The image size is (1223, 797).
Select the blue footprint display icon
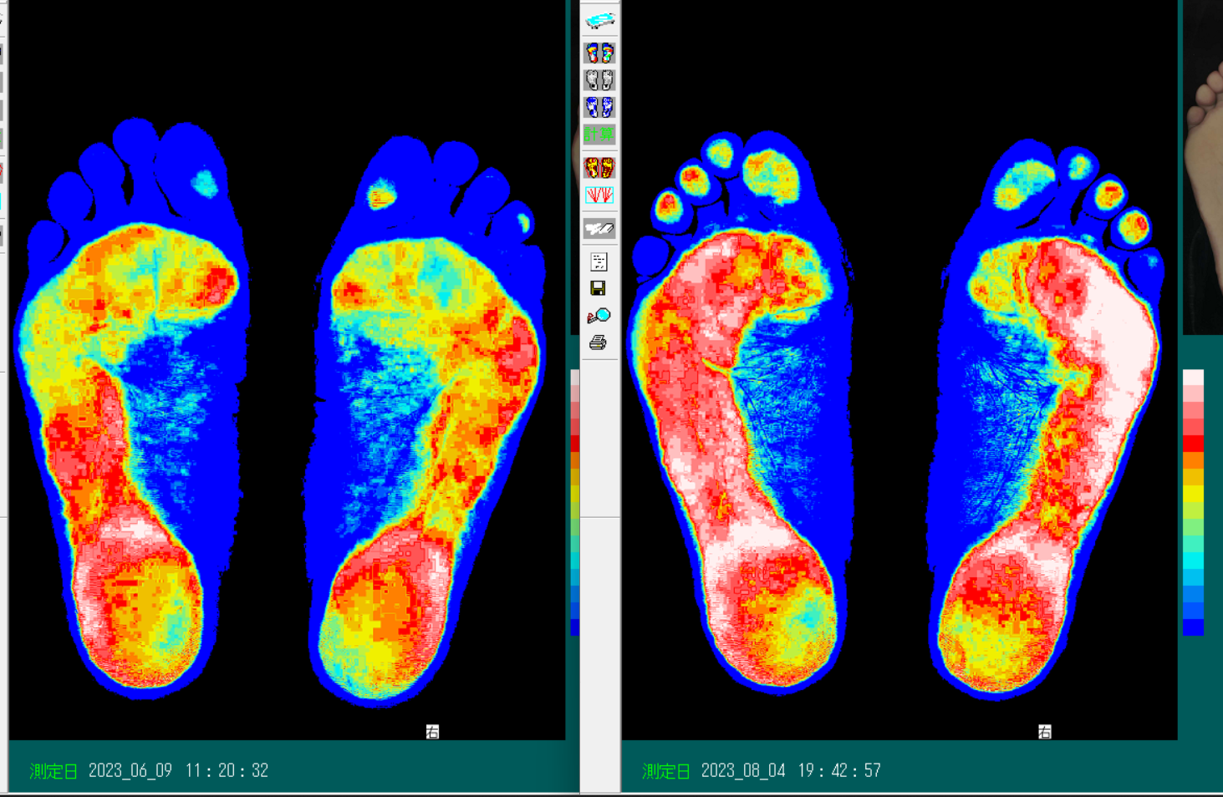pos(599,107)
